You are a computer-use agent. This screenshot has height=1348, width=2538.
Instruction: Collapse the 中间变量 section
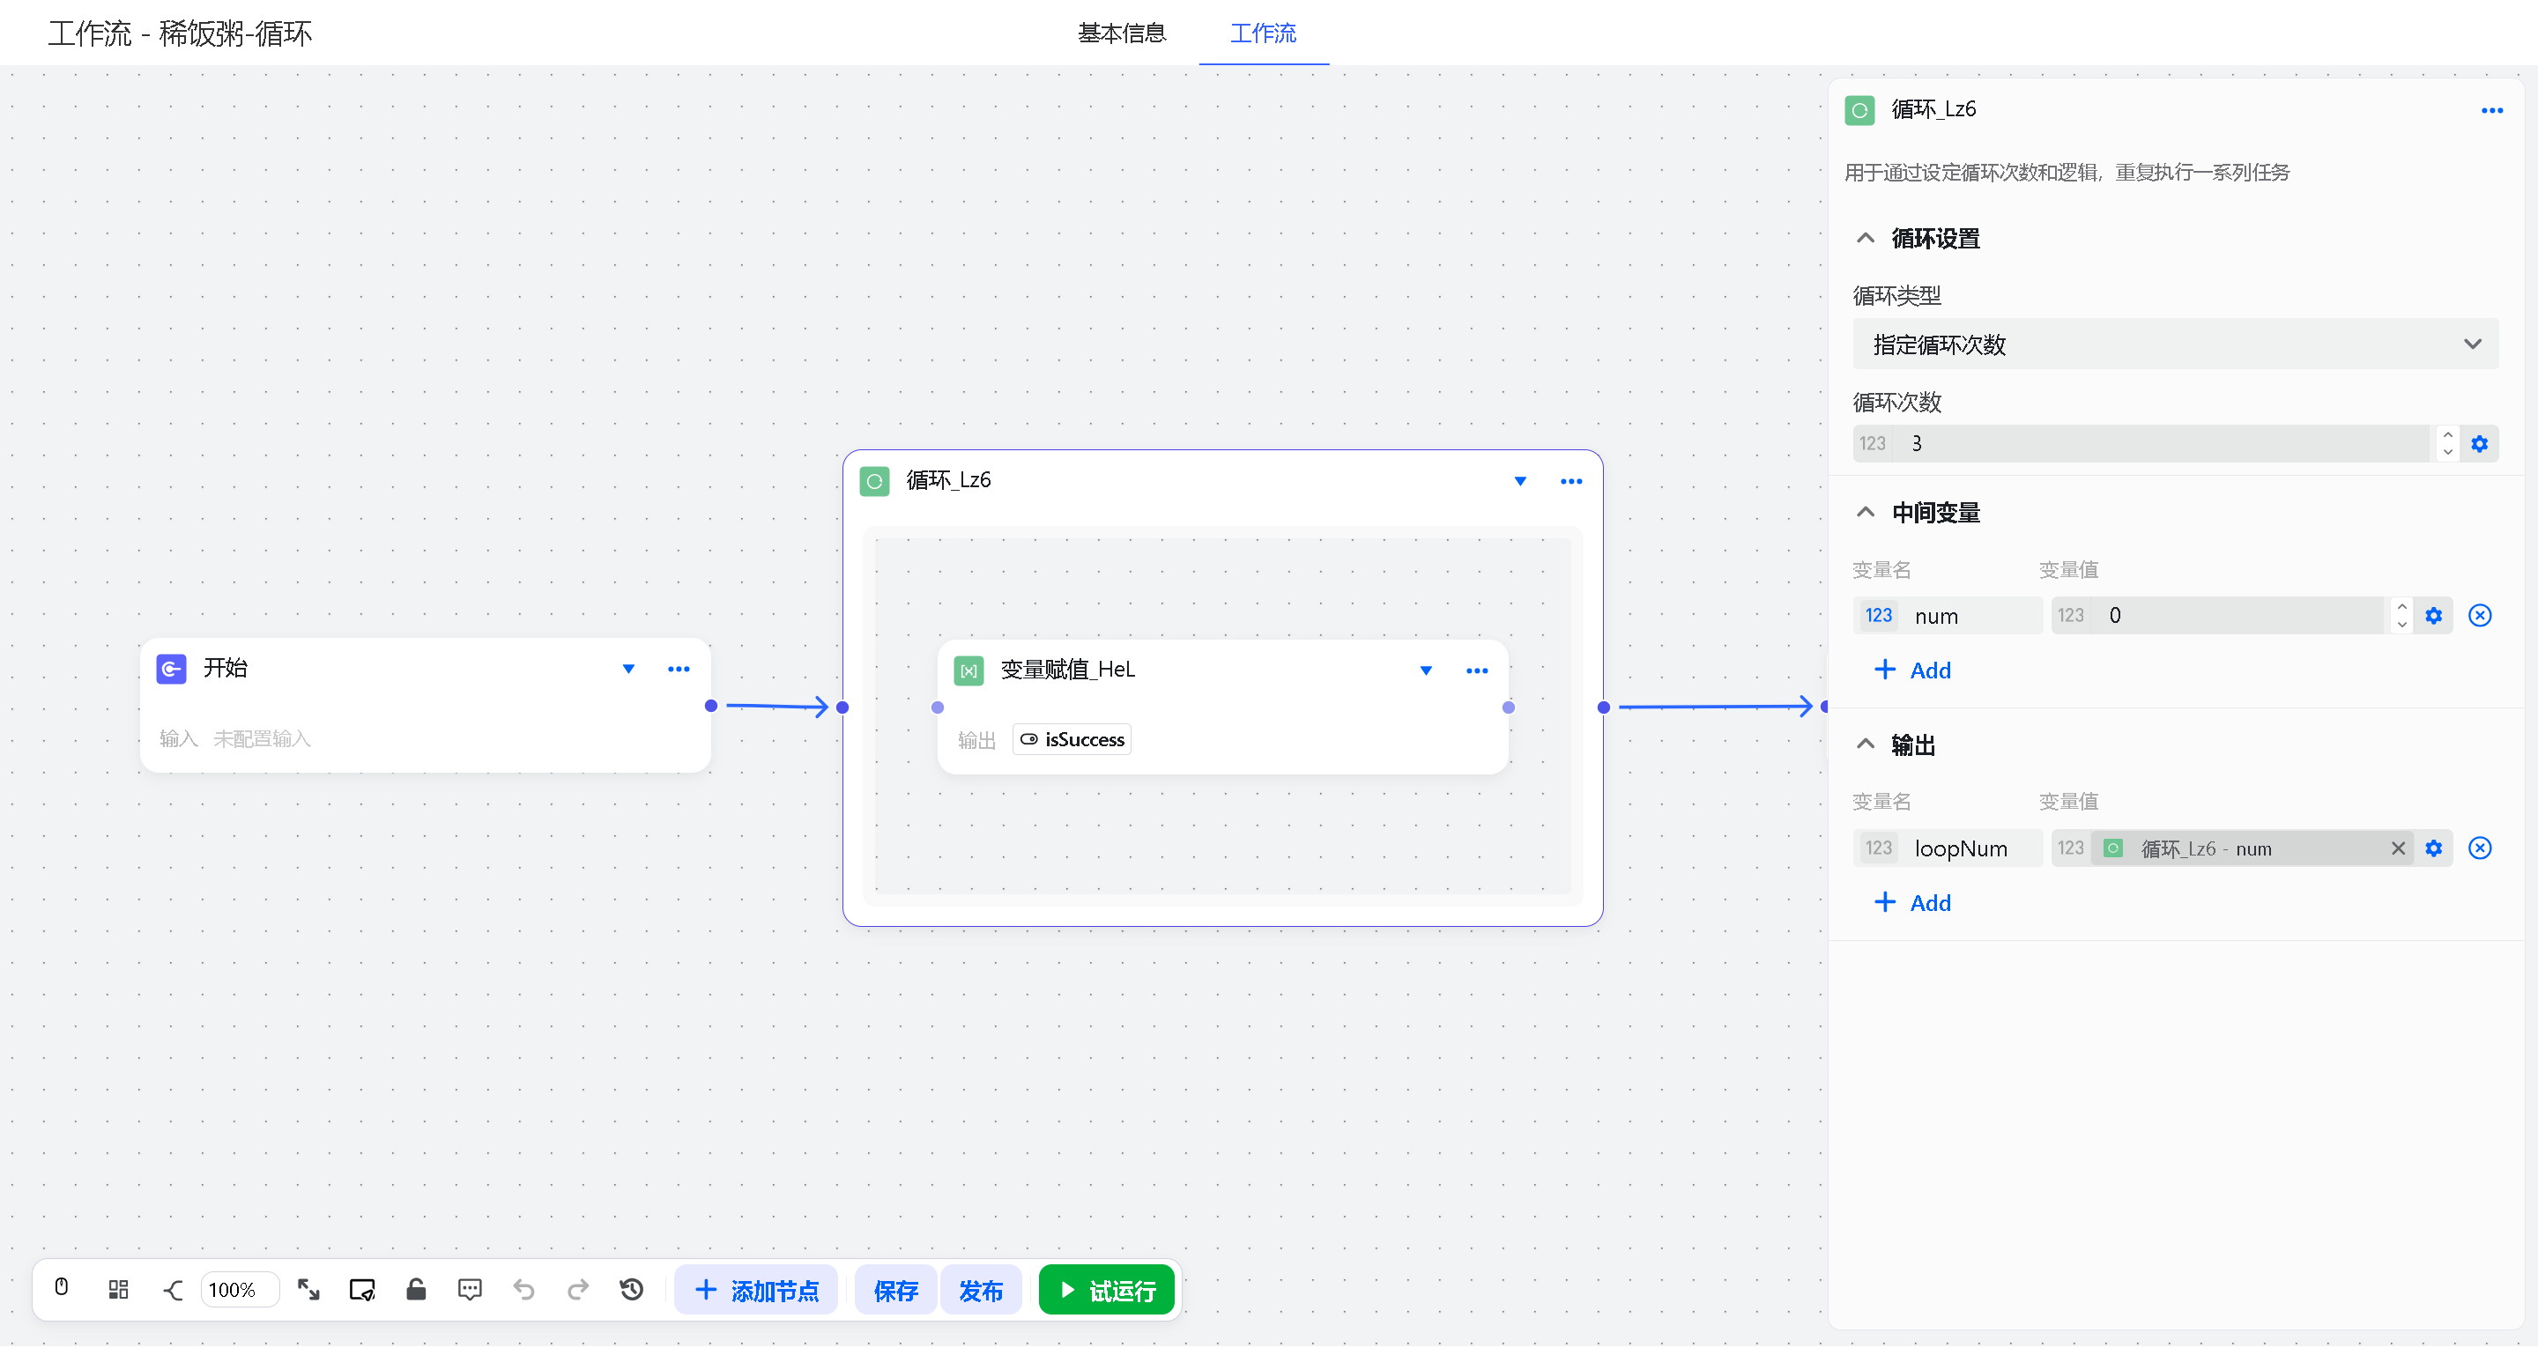tap(1865, 514)
